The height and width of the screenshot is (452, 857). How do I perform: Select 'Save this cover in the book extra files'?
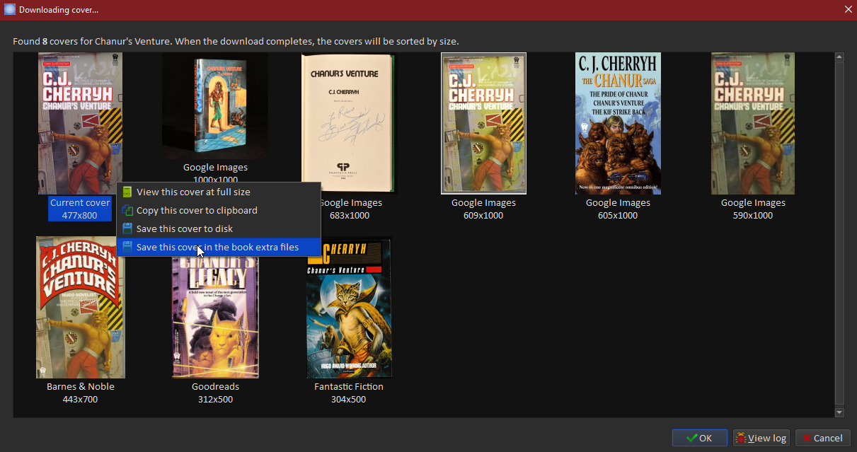coord(218,247)
